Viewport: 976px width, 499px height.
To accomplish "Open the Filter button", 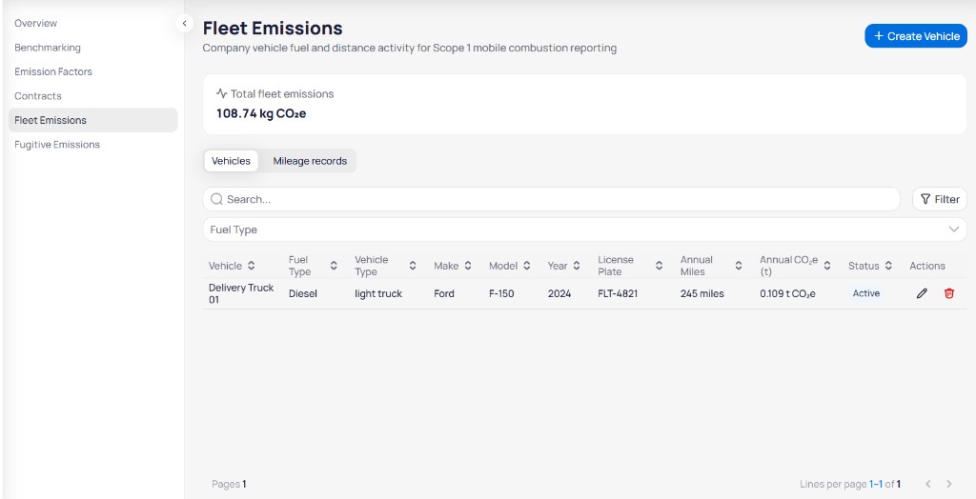I will [x=940, y=199].
